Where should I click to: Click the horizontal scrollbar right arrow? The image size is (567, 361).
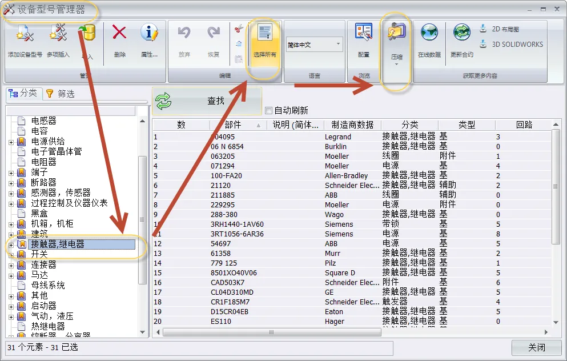(546, 332)
